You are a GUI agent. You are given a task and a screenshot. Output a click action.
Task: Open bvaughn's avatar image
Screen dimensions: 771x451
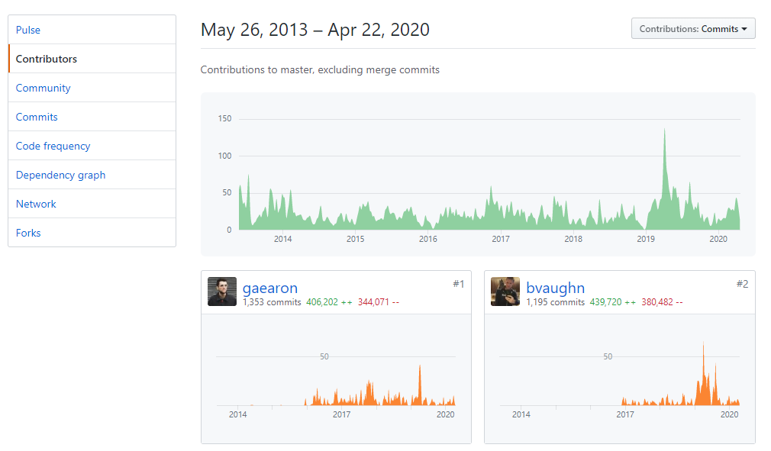coord(505,292)
